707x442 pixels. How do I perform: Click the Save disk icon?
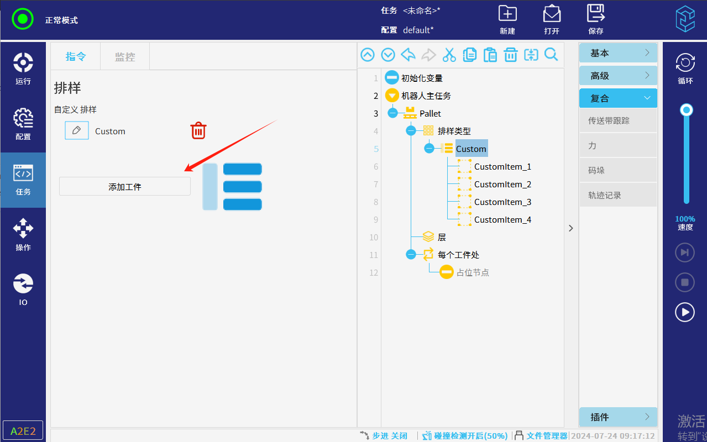click(595, 19)
